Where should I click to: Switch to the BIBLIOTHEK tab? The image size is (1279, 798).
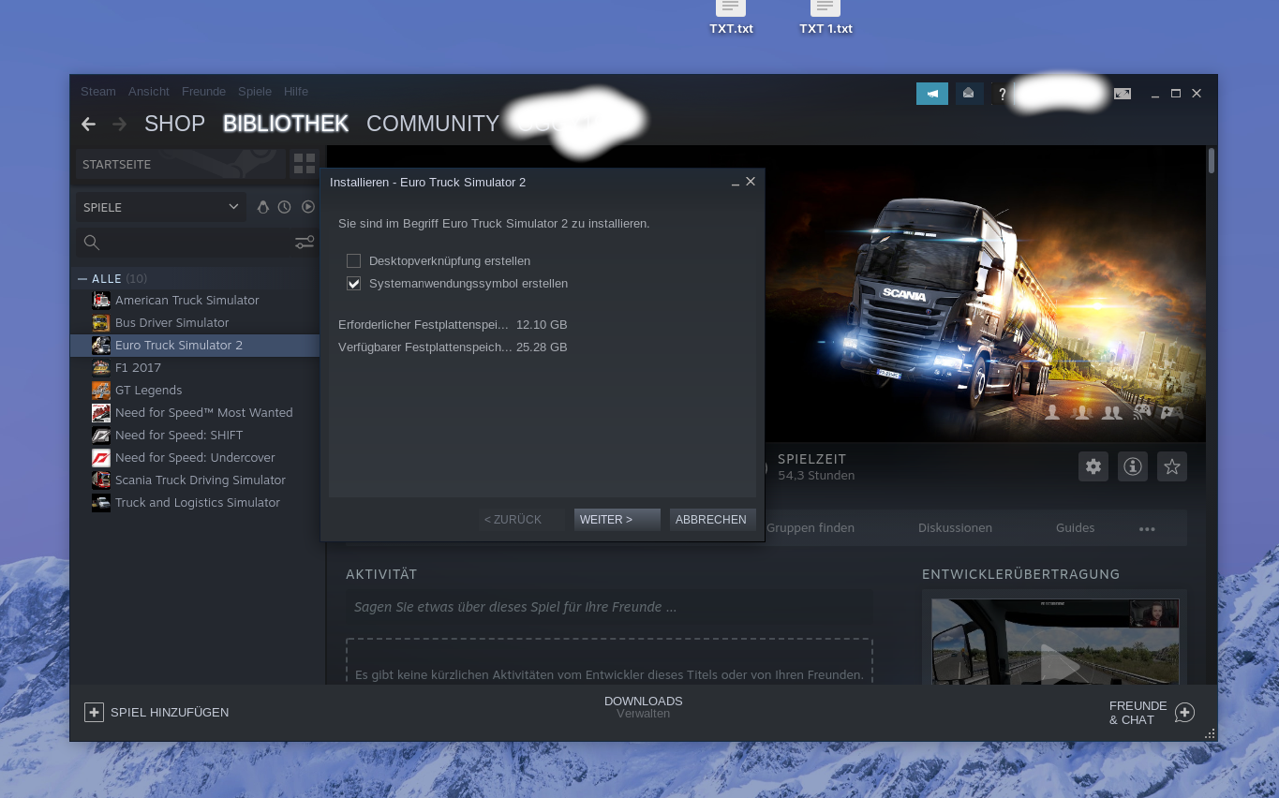pos(286,124)
